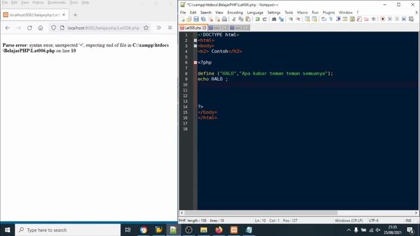420x236 pixels.
Task: Expand Firefox toolbar overflow chevron
Action: [x=159, y=28]
